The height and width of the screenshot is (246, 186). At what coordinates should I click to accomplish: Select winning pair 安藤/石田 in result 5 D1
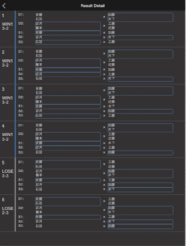[68, 165]
